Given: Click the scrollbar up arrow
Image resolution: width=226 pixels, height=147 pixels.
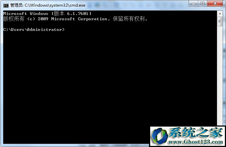Looking at the screenshot, I should pos(220,14).
